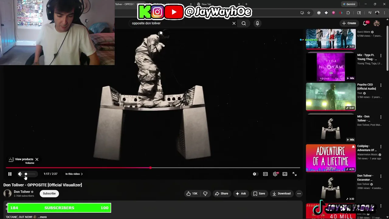
Task: Switch to theater mode
Action: pos(285,174)
